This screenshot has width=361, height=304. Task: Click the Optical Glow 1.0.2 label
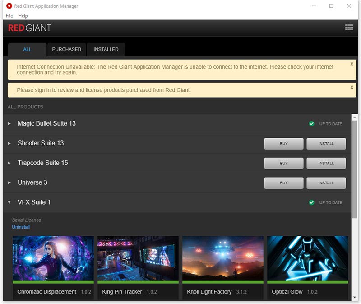(x=295, y=292)
